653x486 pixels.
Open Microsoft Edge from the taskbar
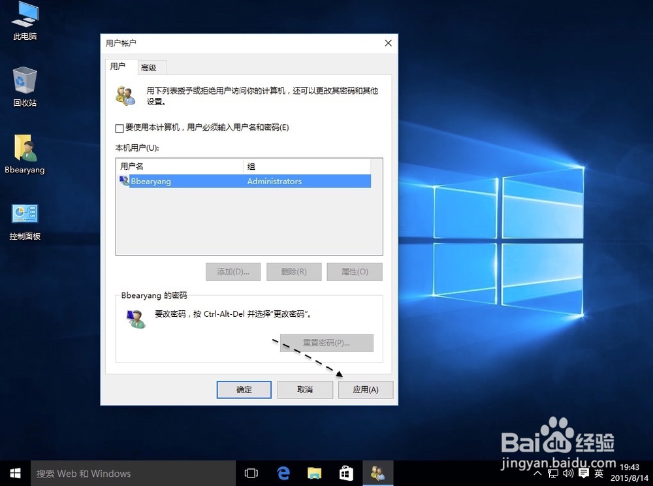point(283,473)
